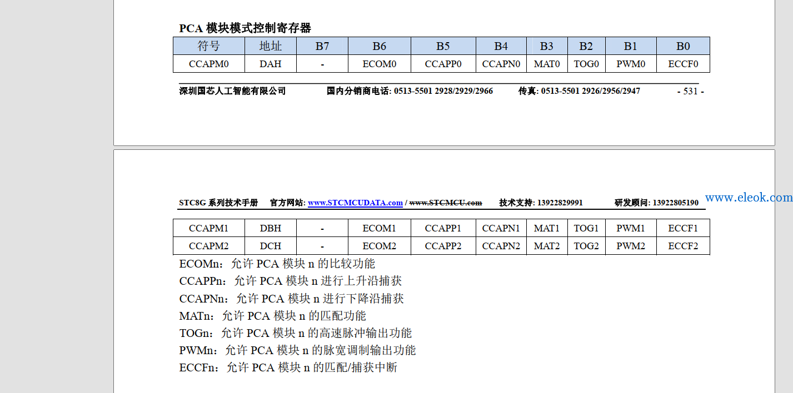Image resolution: width=793 pixels, height=393 pixels.
Task: Click the 国内分销商电话 footer text
Action: click(410, 91)
